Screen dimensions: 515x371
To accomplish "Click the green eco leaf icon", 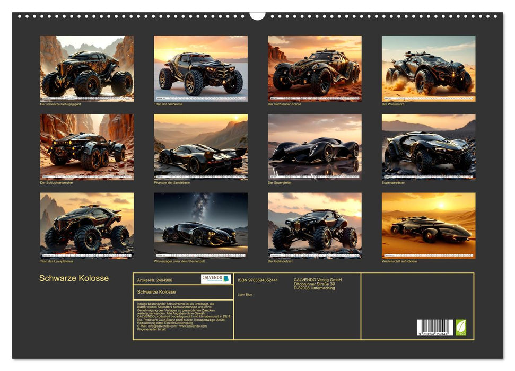I will click(461, 328).
